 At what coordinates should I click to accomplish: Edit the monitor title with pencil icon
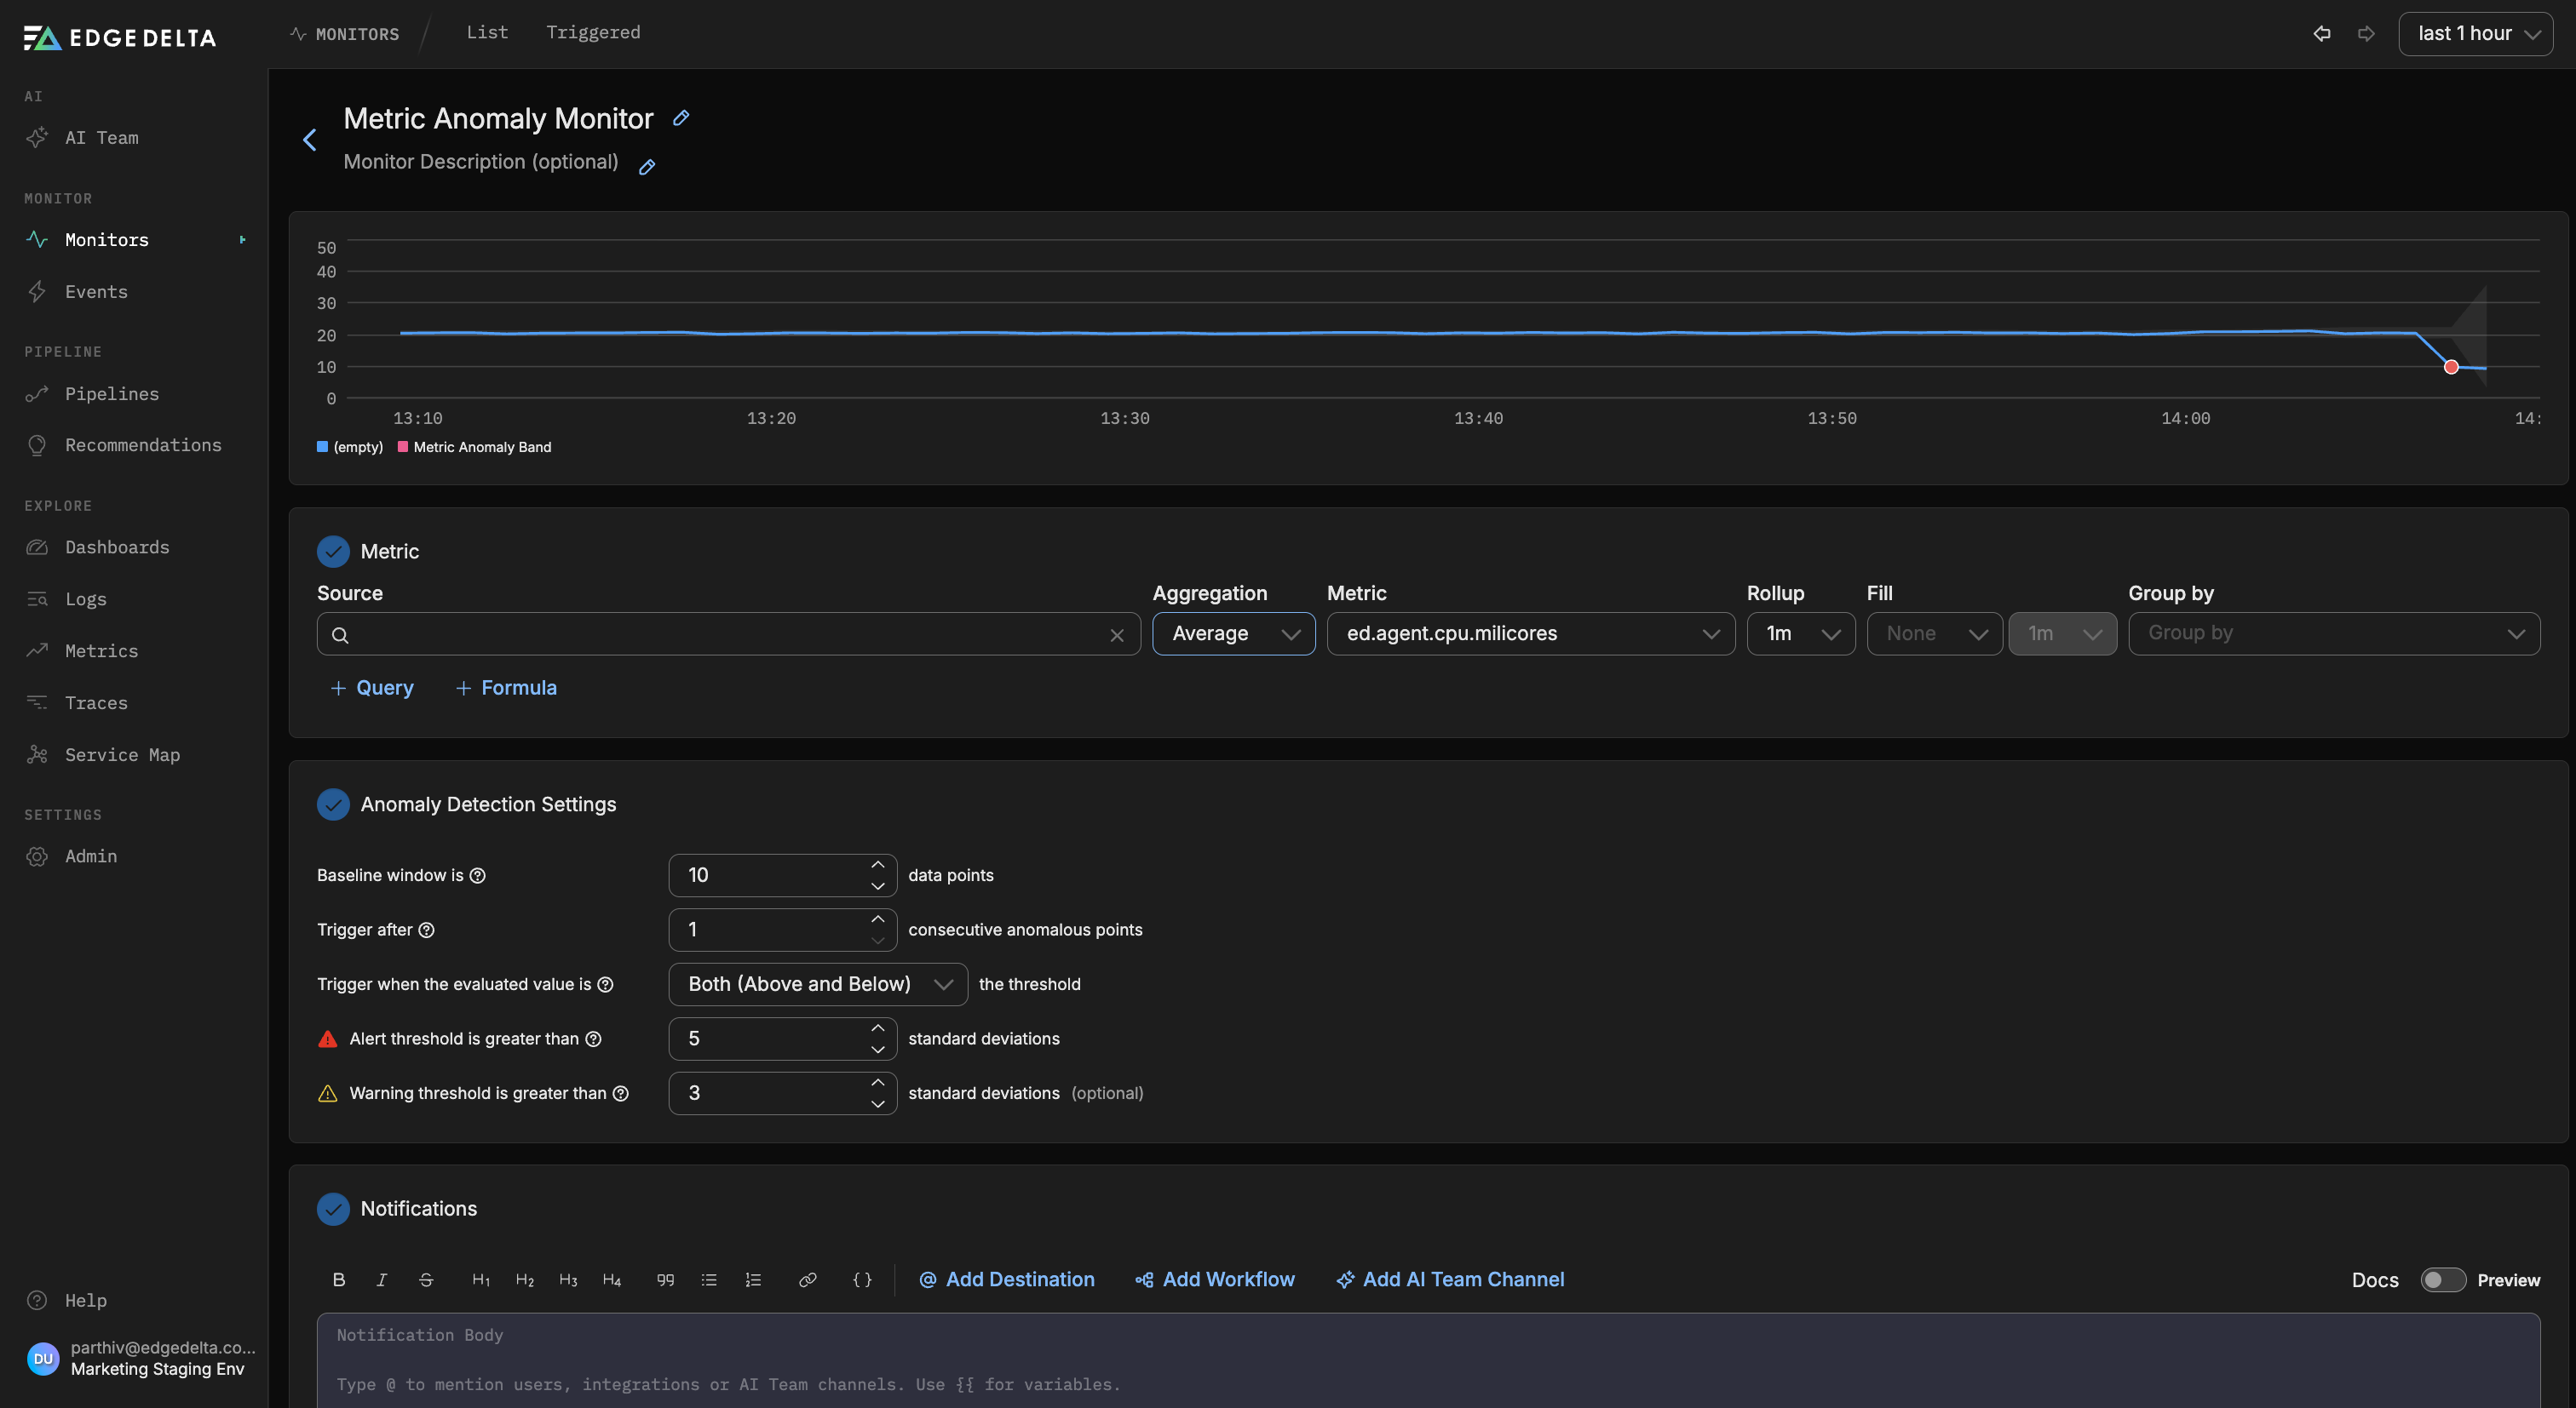click(681, 118)
